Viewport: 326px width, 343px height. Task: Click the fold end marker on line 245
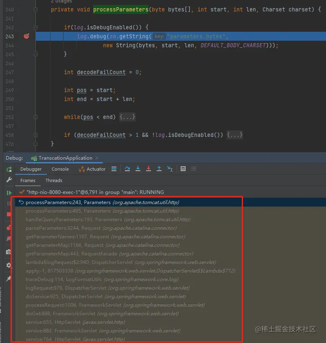coord(36,54)
